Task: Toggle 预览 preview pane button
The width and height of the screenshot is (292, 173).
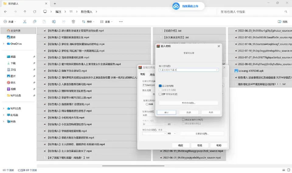Action: 283,22
